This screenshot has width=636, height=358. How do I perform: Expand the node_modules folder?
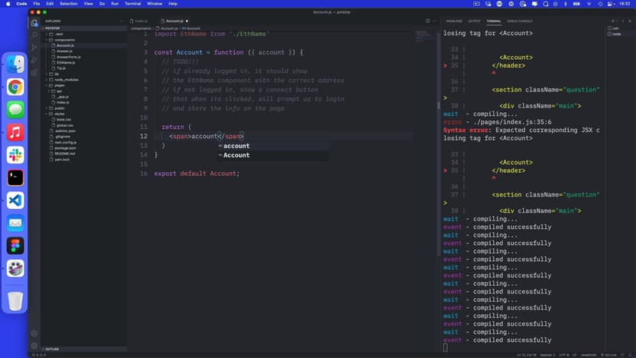[66, 79]
